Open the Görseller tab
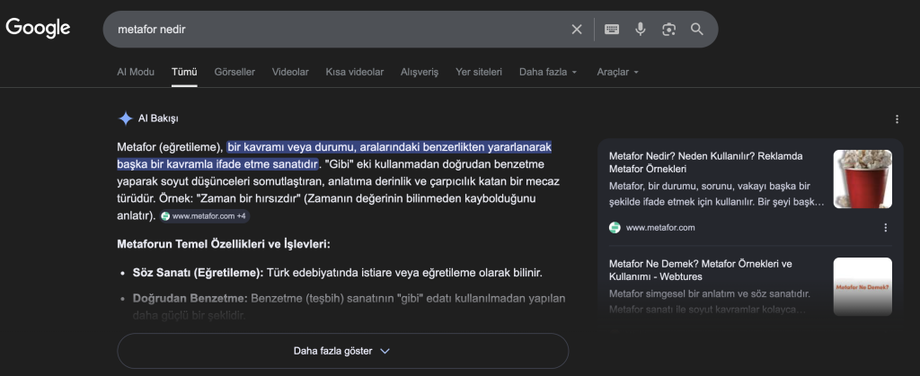The image size is (920, 376). 234,72
